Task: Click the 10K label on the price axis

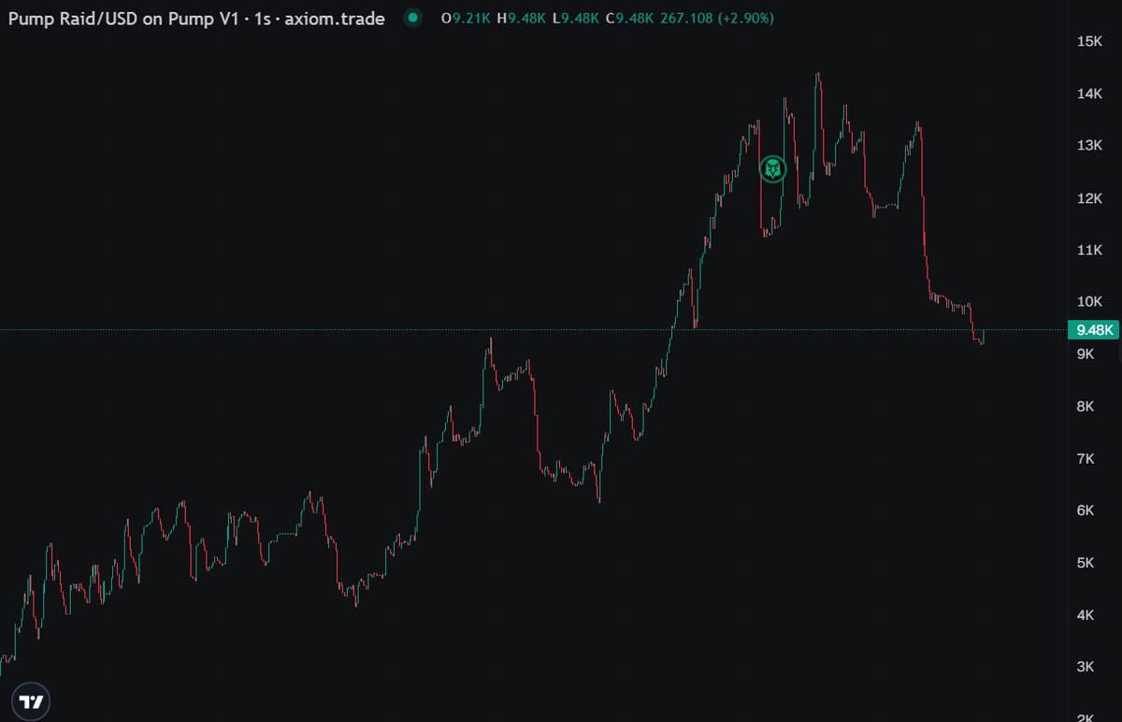Action: point(1090,301)
